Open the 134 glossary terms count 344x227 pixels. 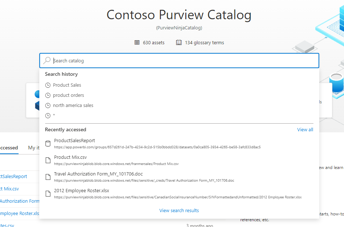tap(205, 42)
